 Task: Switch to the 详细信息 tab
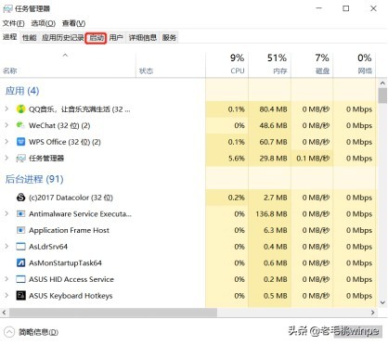click(x=143, y=38)
